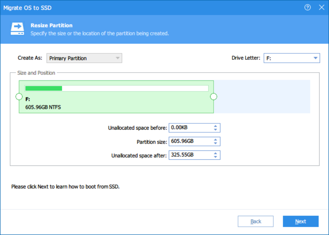Click the Please click Next instruction text
The image size is (329, 235).
pyautogui.click(x=65, y=187)
